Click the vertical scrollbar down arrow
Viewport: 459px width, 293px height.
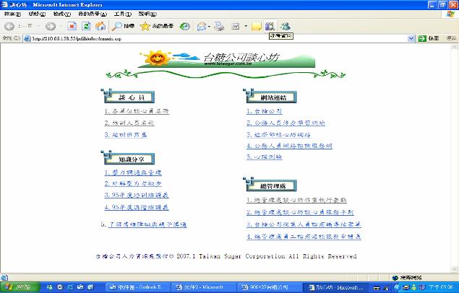(x=455, y=268)
